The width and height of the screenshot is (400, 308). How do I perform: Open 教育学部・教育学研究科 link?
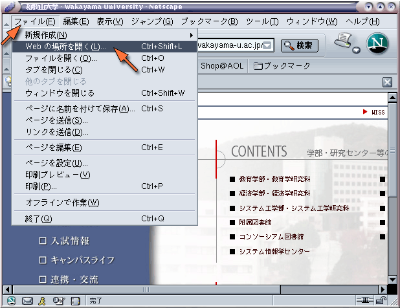click(x=274, y=179)
